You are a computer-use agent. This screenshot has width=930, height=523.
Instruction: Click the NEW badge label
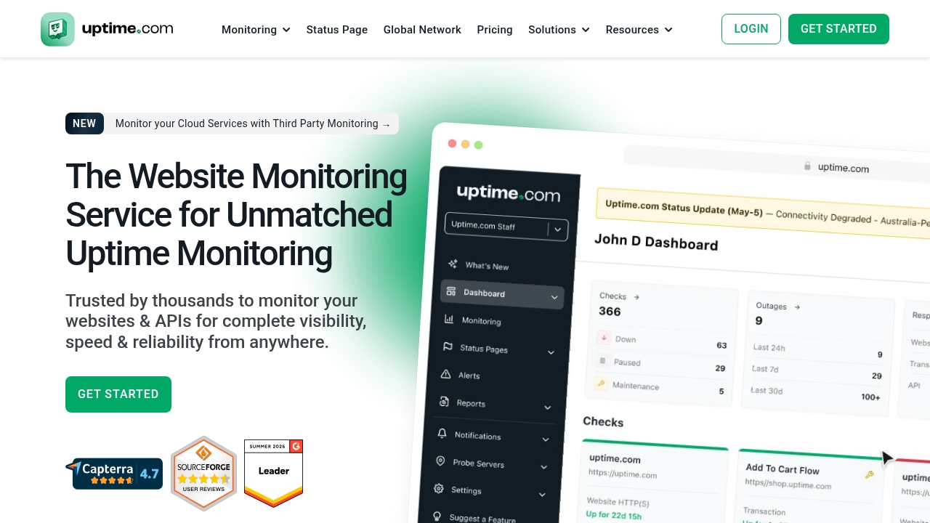(84, 123)
